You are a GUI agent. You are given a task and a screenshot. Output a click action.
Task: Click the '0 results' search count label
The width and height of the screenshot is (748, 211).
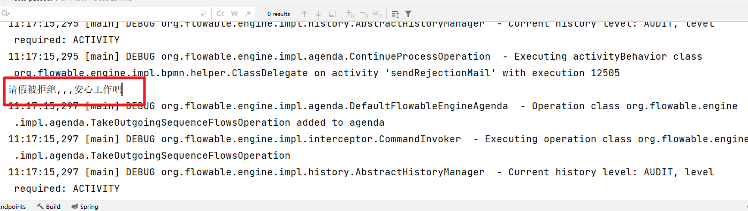point(279,14)
